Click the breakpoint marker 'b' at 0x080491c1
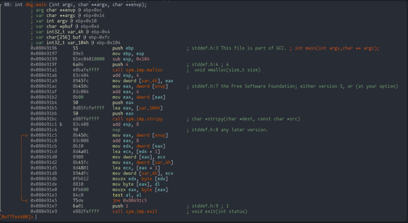The height and width of the screenshot is (223, 408). tap(61, 124)
